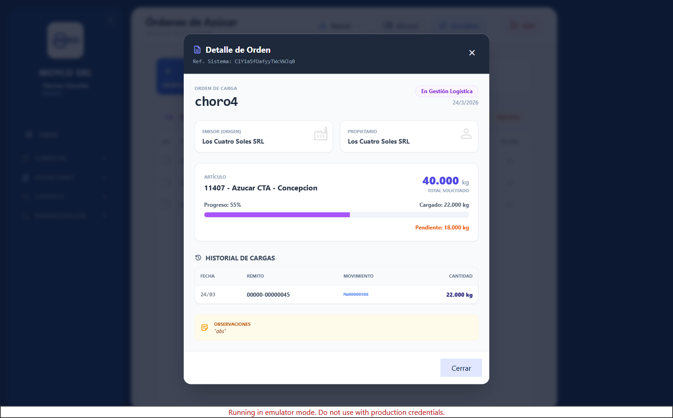The height and width of the screenshot is (418, 673).
Task: Click remito number 00000-00000045
Action: [x=268, y=295]
